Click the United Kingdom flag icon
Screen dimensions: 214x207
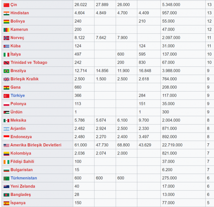pyautogui.click(x=6, y=79)
